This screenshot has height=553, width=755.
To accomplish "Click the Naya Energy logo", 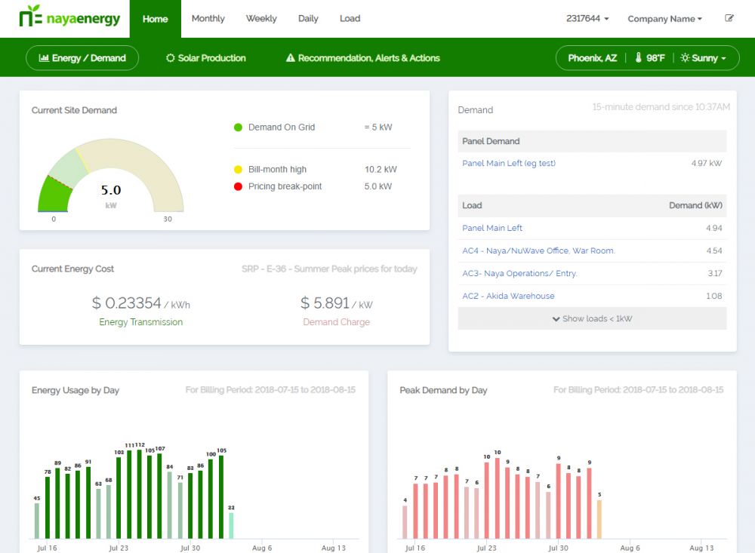I will point(69,18).
